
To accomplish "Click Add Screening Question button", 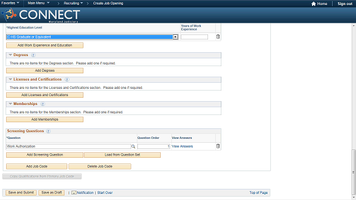I will (x=44, y=155).
